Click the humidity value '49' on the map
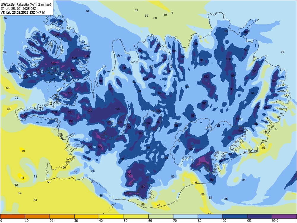Image resolution: width=297 pixels, height=223 pixels. click(x=23, y=151)
